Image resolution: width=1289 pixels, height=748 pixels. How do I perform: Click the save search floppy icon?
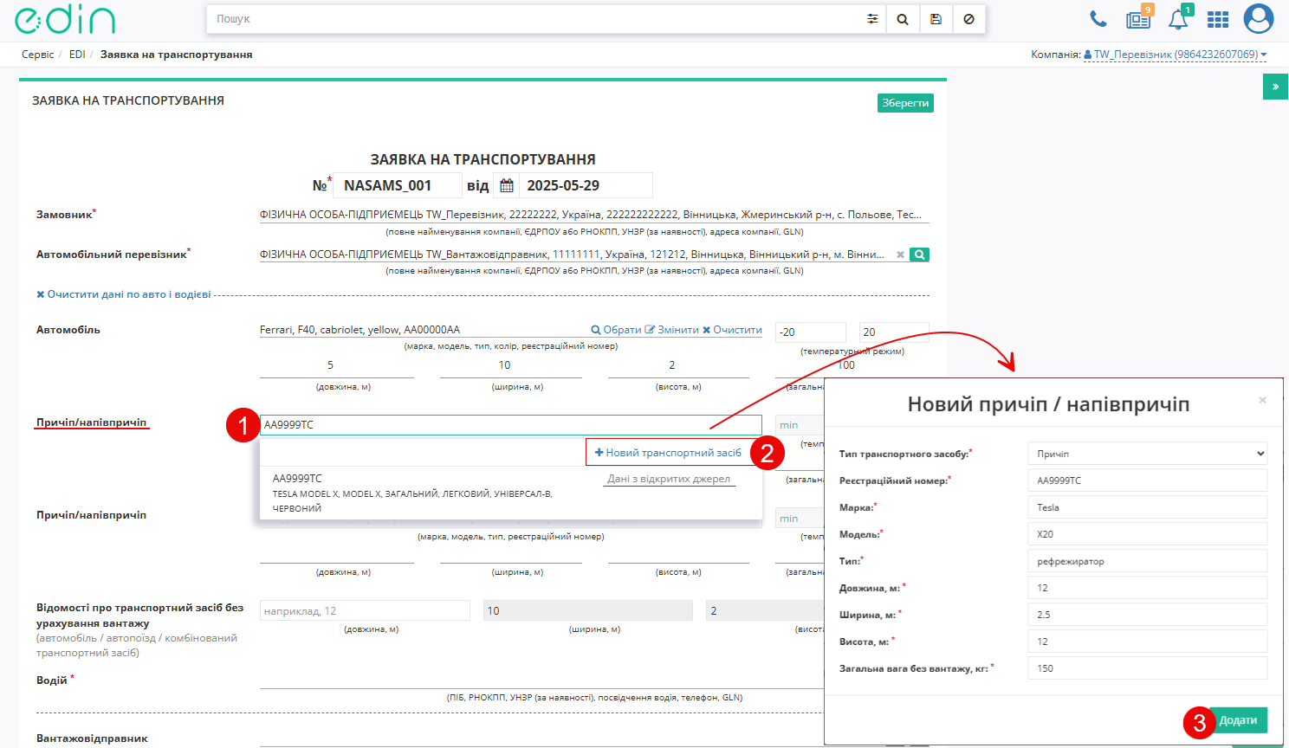point(936,19)
